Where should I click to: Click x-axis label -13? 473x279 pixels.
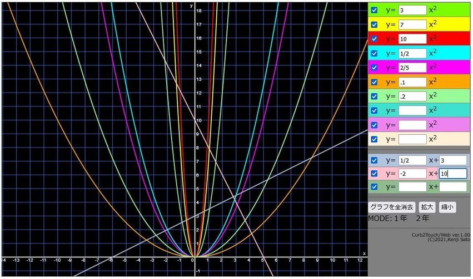pos(16,260)
